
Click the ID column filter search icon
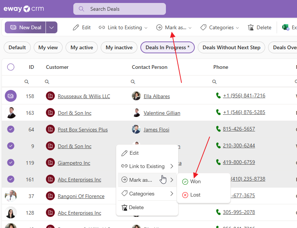[x=27, y=82]
